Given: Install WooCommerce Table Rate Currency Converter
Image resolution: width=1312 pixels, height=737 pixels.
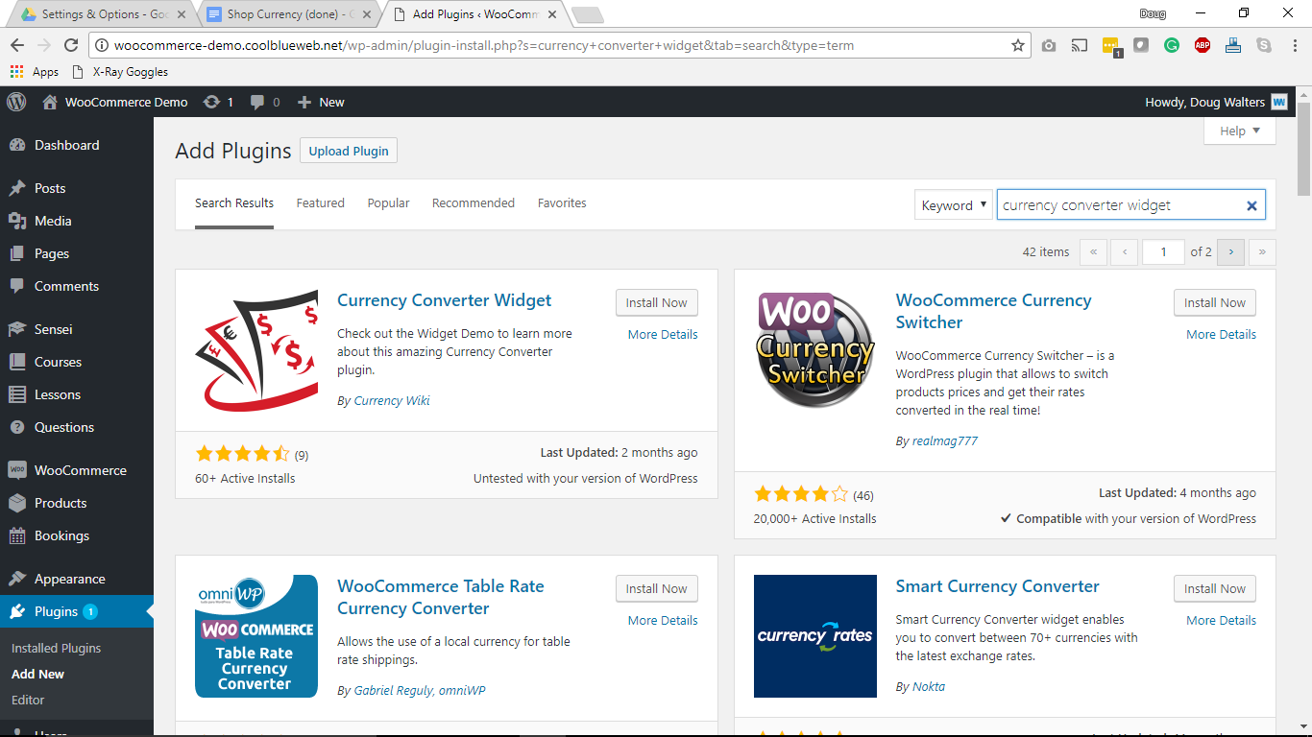Looking at the screenshot, I should [657, 588].
